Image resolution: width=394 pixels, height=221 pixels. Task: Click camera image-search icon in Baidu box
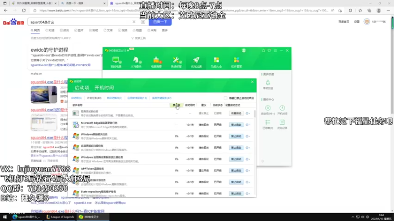[143, 22]
